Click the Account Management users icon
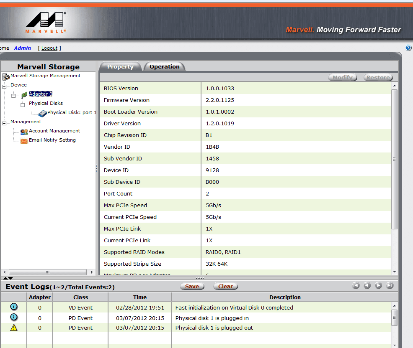The width and height of the screenshot is (413, 348). tap(24, 132)
